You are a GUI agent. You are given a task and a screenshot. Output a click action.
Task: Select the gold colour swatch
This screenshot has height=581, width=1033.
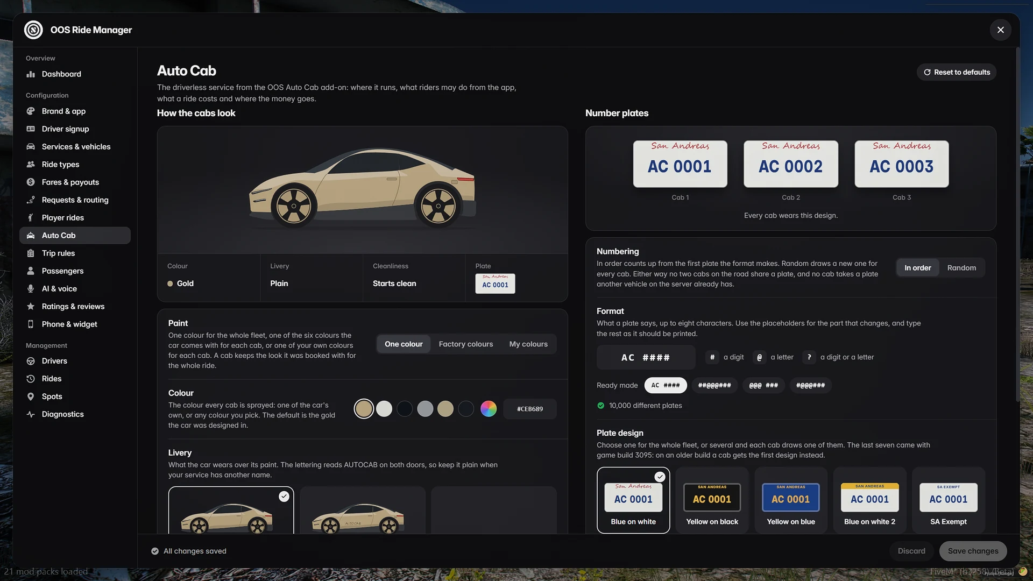tap(364, 409)
